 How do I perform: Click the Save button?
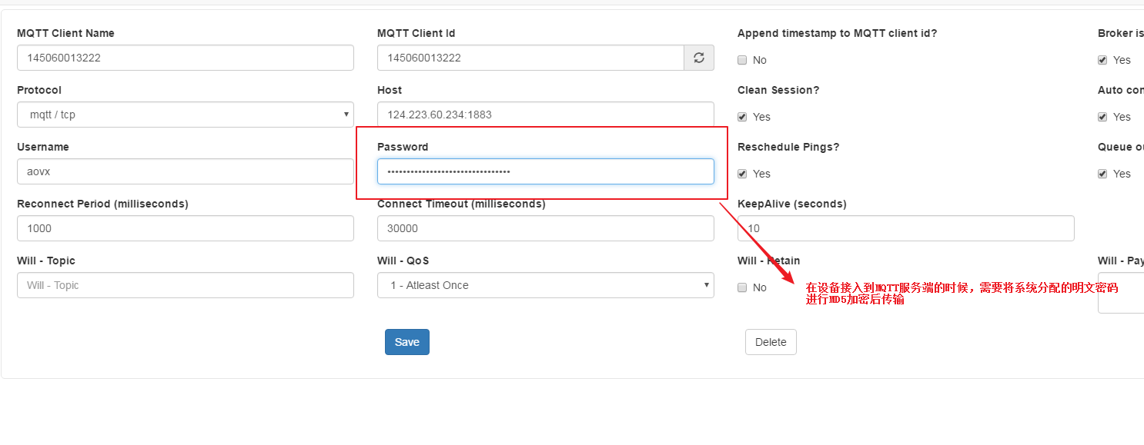coord(406,342)
